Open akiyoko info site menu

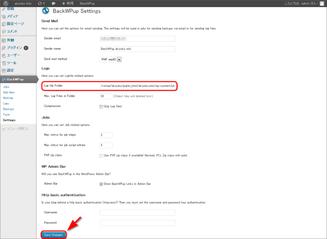[x=23, y=3]
